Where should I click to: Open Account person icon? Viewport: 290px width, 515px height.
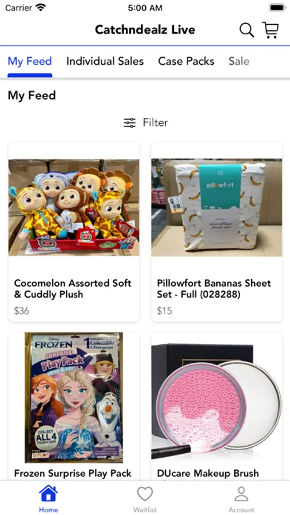(241, 494)
